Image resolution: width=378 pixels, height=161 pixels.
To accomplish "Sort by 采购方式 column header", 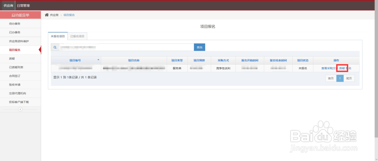I will click(x=223, y=60).
